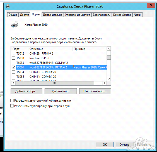Click the vertical scrollbar thumb of the port list
Screen dimensions: 157x152
click(x=109, y=57)
